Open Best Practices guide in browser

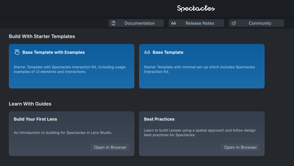click(240, 147)
